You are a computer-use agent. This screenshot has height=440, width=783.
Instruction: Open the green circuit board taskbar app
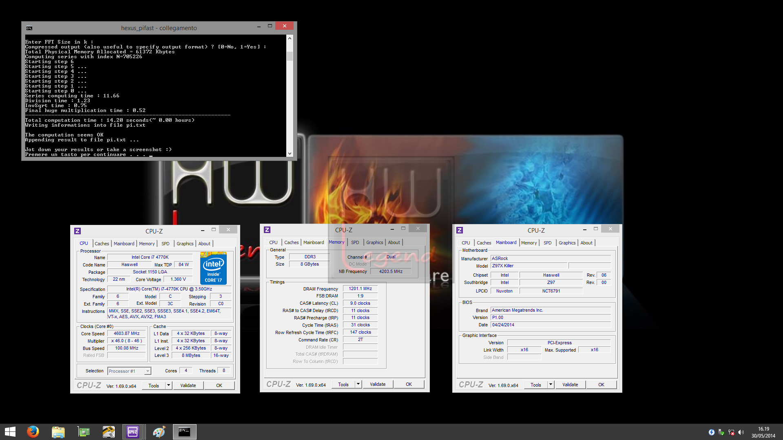84,432
